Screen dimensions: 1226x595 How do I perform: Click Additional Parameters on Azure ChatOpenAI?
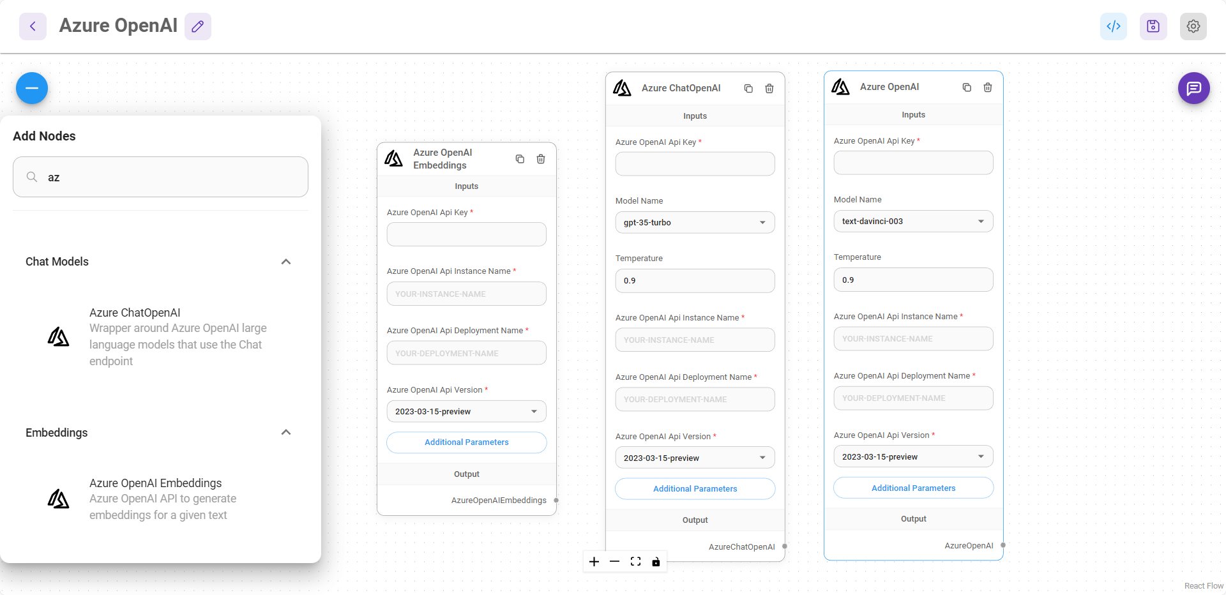(695, 488)
